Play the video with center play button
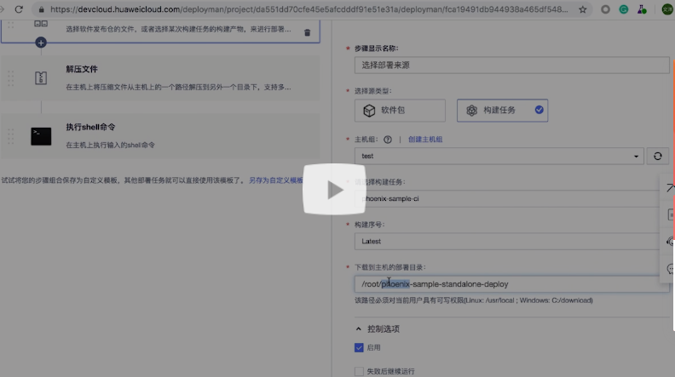 [334, 189]
